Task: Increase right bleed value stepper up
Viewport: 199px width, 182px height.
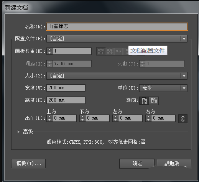Action: coord(148,116)
